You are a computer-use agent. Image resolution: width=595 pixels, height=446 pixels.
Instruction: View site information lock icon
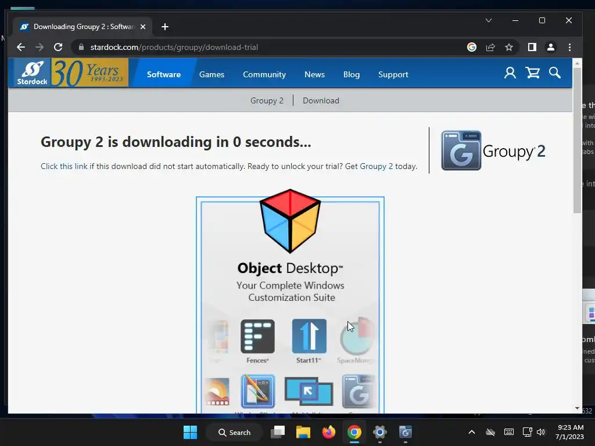point(81,47)
